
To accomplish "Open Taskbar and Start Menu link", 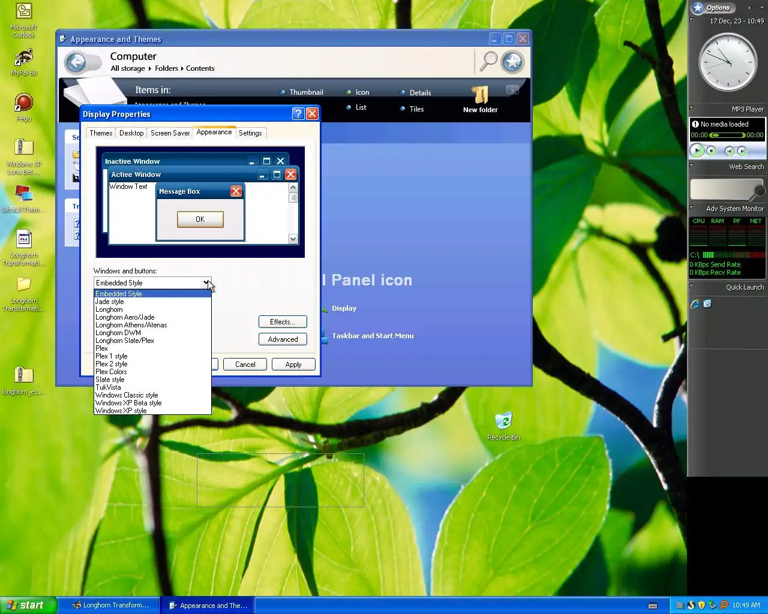I will (373, 336).
